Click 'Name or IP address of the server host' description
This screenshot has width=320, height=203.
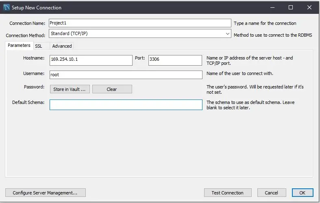[250, 61]
